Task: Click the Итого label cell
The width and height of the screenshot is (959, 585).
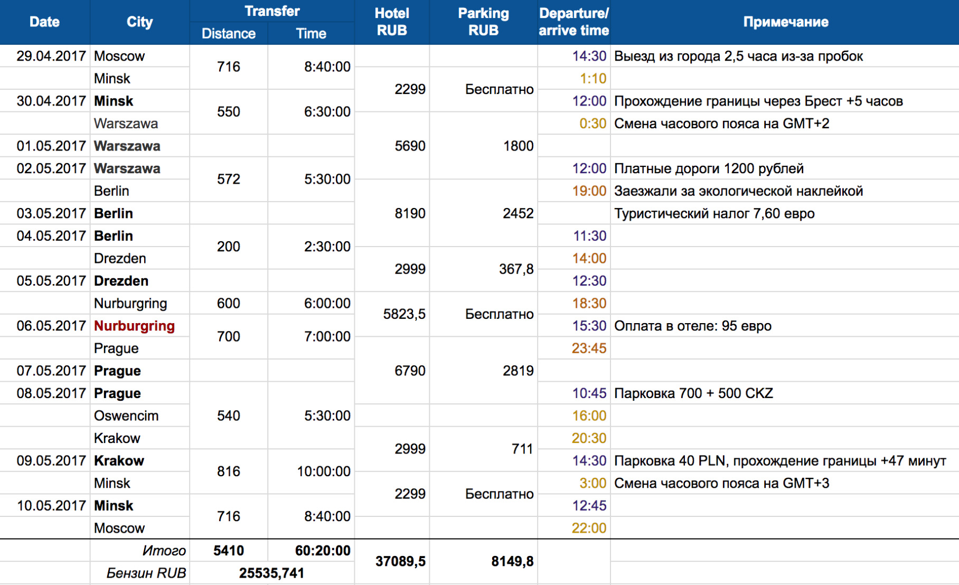Action: point(139,551)
